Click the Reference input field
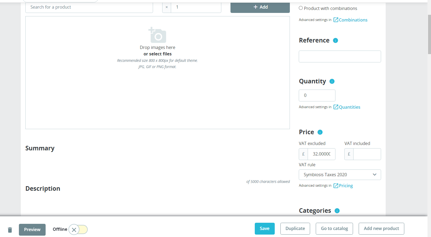 click(x=340, y=56)
